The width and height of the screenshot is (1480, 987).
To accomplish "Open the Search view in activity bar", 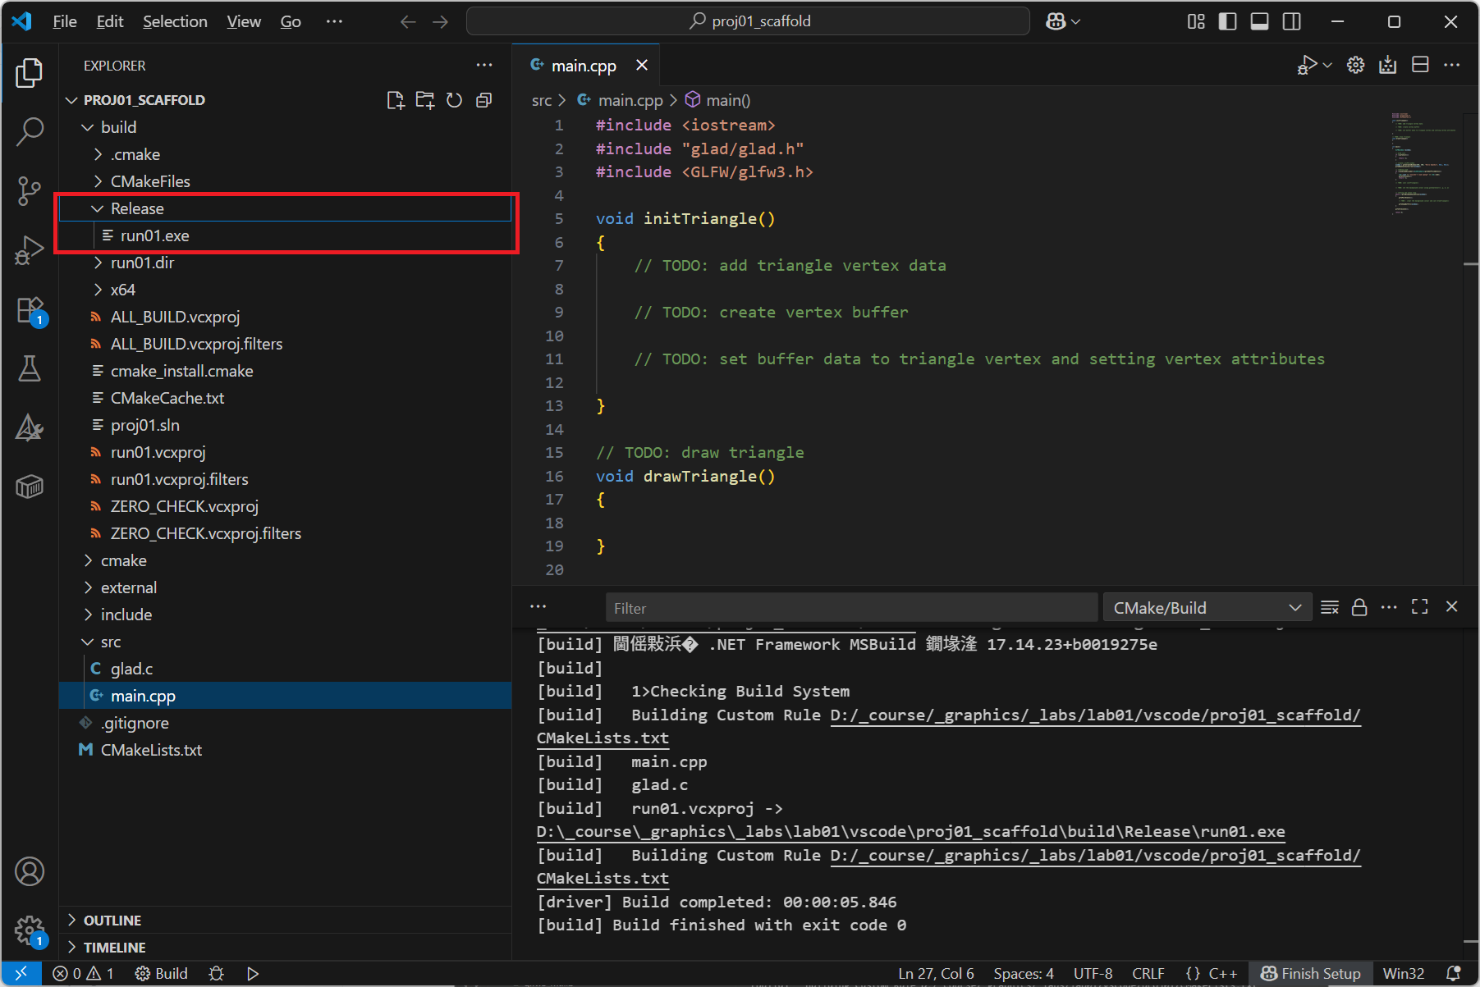I will tap(30, 131).
